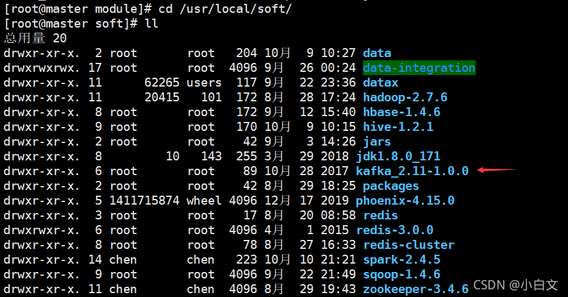Select the 'sqoop-1.4.6' directory name
Viewport: 568px width, 297px height.
(x=402, y=275)
